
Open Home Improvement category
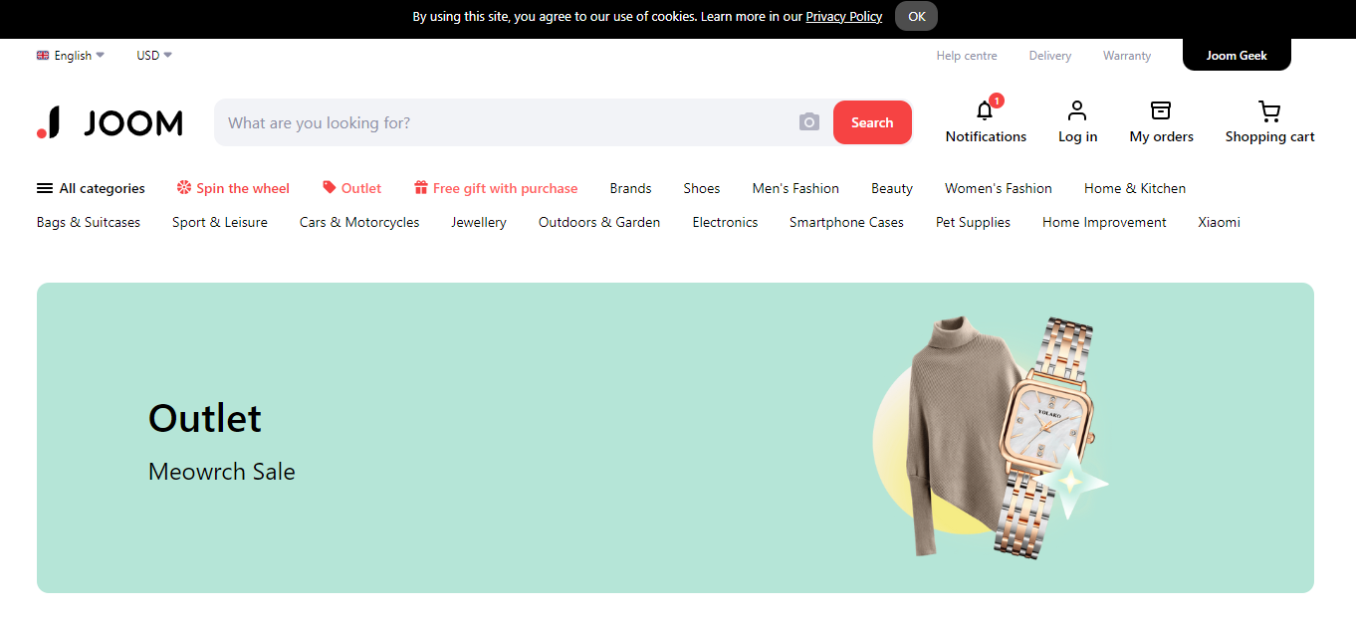click(x=1104, y=222)
